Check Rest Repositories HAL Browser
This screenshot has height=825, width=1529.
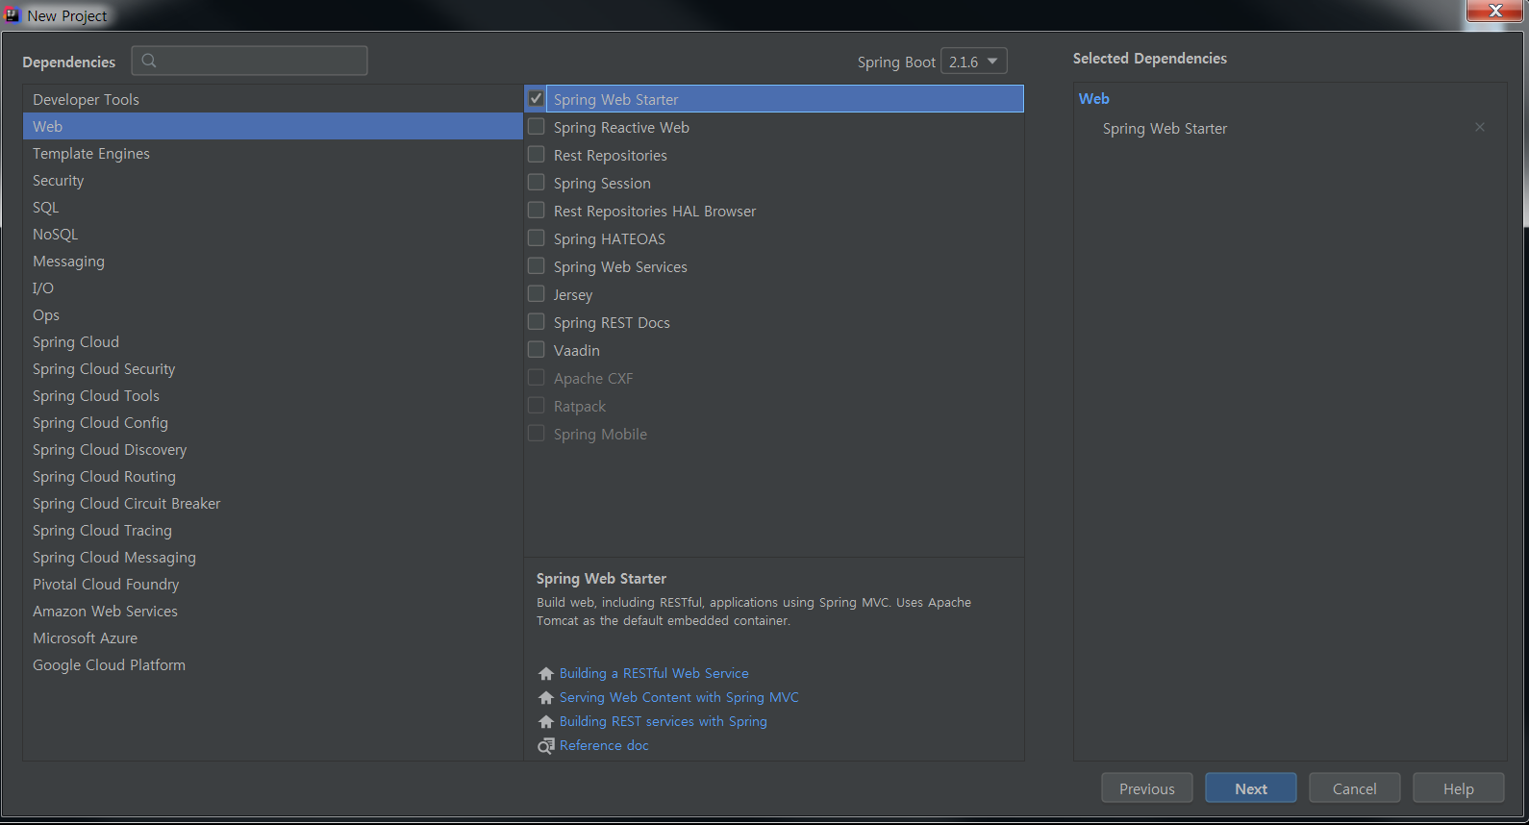point(537,210)
